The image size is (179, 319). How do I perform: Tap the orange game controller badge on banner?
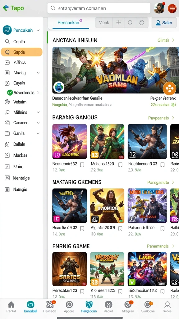pyautogui.click(x=169, y=88)
